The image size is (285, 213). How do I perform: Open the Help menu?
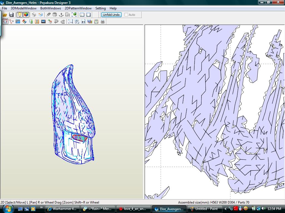[113, 8]
